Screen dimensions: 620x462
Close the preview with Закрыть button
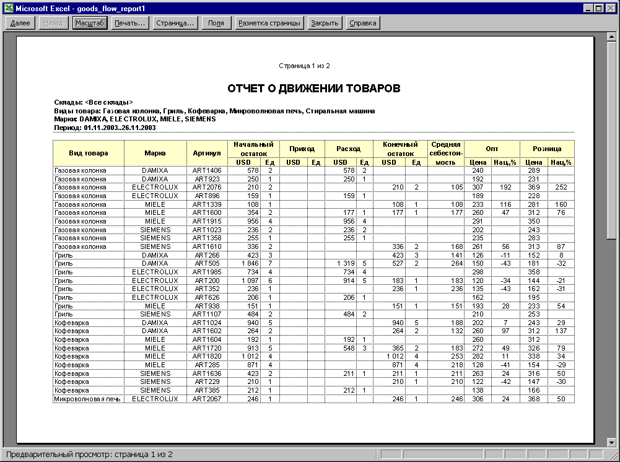click(325, 23)
